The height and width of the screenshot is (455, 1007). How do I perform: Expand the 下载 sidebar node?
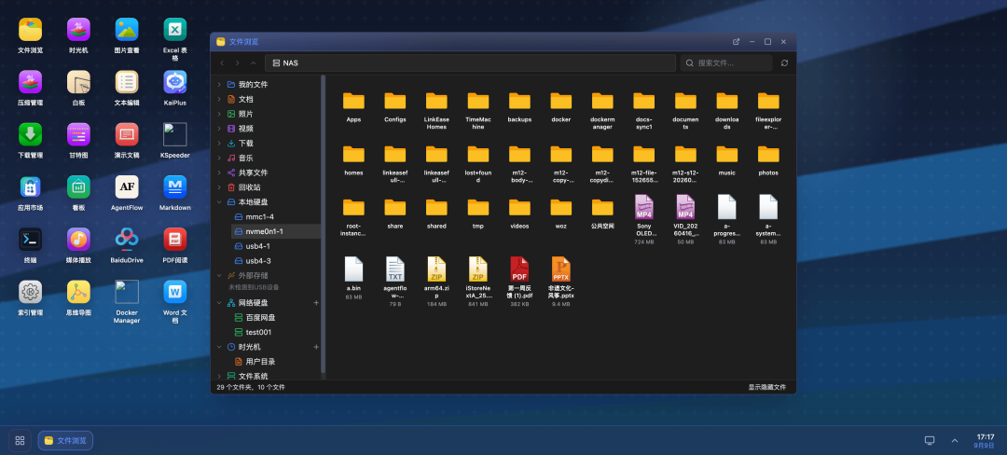click(219, 143)
